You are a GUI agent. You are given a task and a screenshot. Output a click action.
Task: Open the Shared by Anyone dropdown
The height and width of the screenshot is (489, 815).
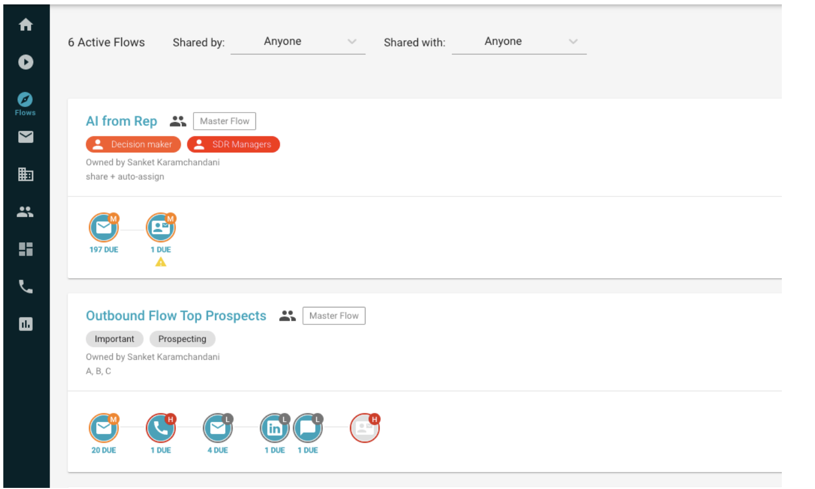298,41
